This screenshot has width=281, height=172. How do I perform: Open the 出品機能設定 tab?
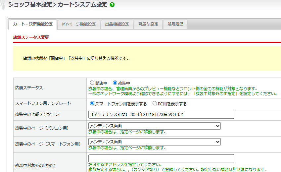(x=117, y=24)
